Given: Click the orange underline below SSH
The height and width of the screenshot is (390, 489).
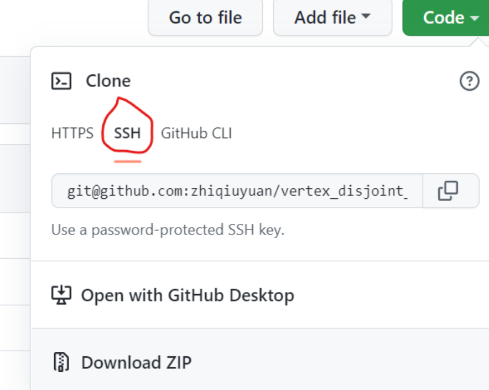Looking at the screenshot, I should 128,162.
